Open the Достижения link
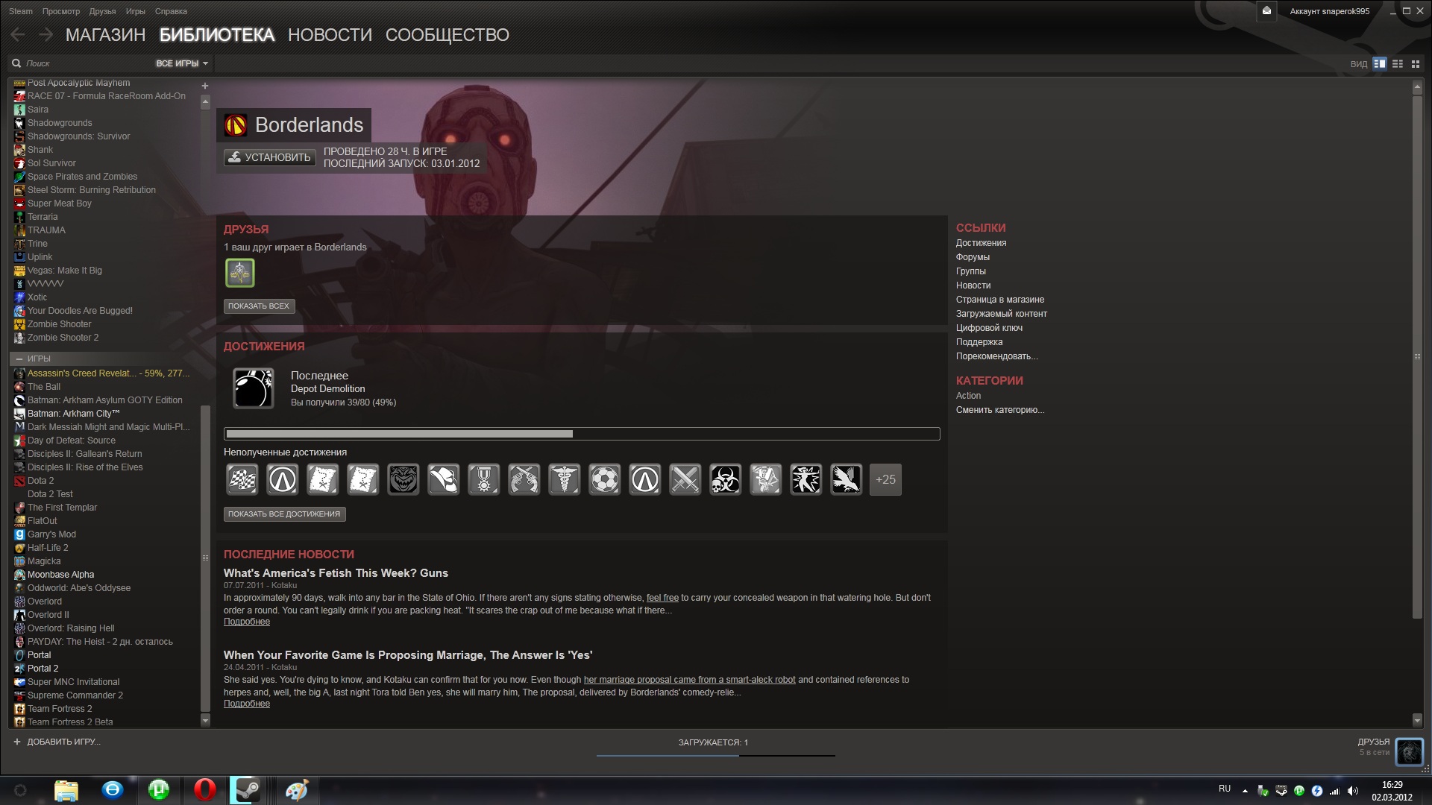The height and width of the screenshot is (805, 1432). pos(981,243)
